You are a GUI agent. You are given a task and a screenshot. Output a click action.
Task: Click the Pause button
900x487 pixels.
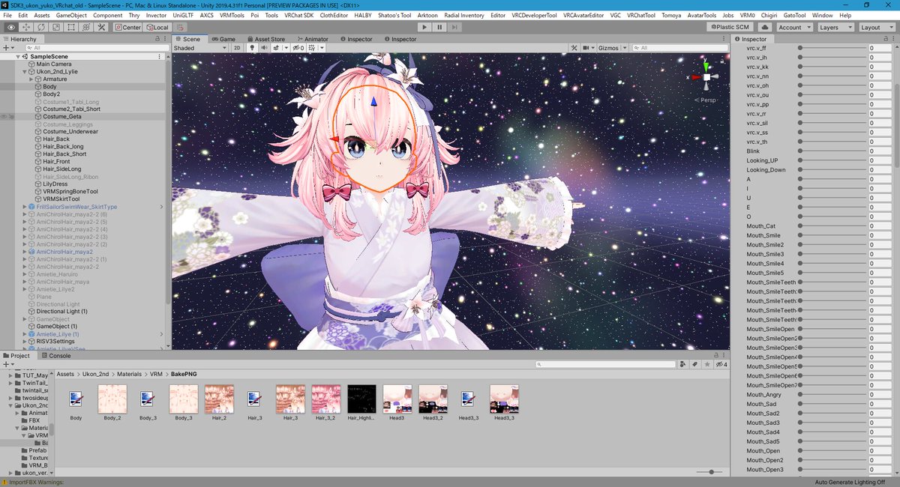440,27
